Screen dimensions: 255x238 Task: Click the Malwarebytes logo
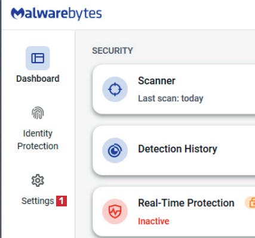coord(56,14)
